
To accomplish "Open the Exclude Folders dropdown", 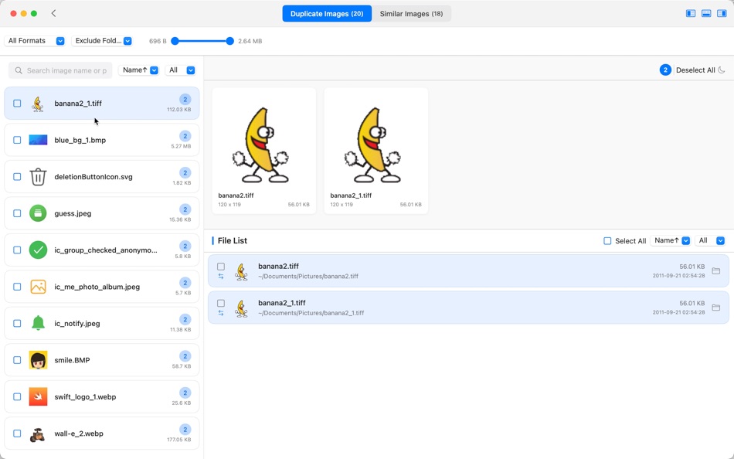I will pos(101,41).
